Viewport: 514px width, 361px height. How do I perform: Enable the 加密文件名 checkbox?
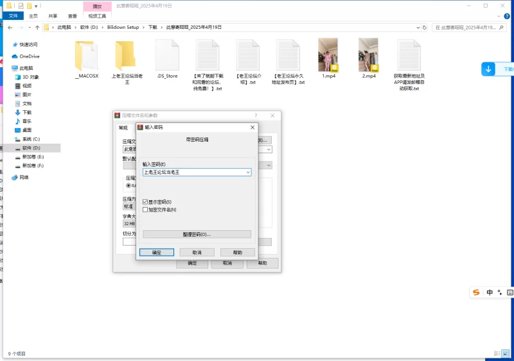[x=145, y=210]
